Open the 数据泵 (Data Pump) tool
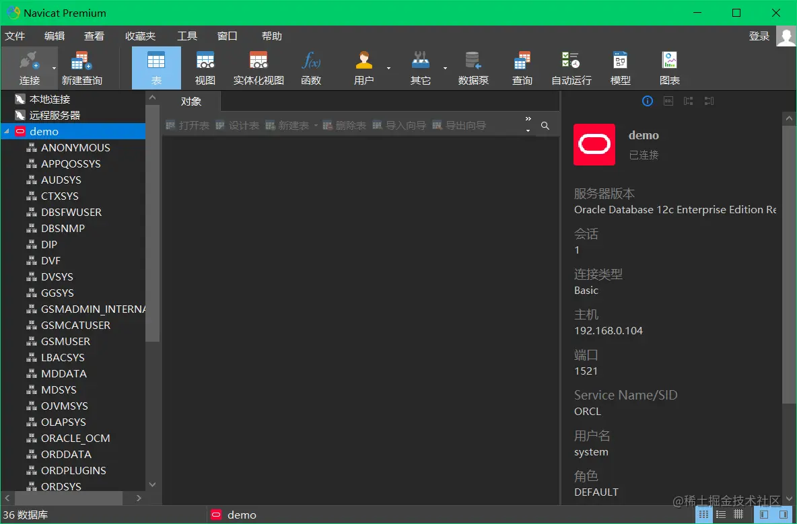This screenshot has height=524, width=797. [473, 68]
